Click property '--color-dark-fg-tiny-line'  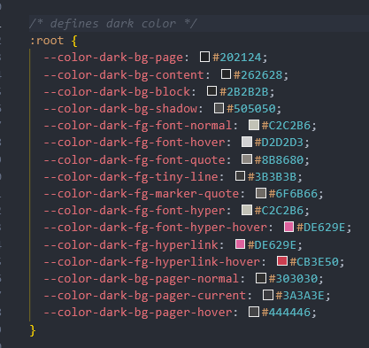pos(131,177)
